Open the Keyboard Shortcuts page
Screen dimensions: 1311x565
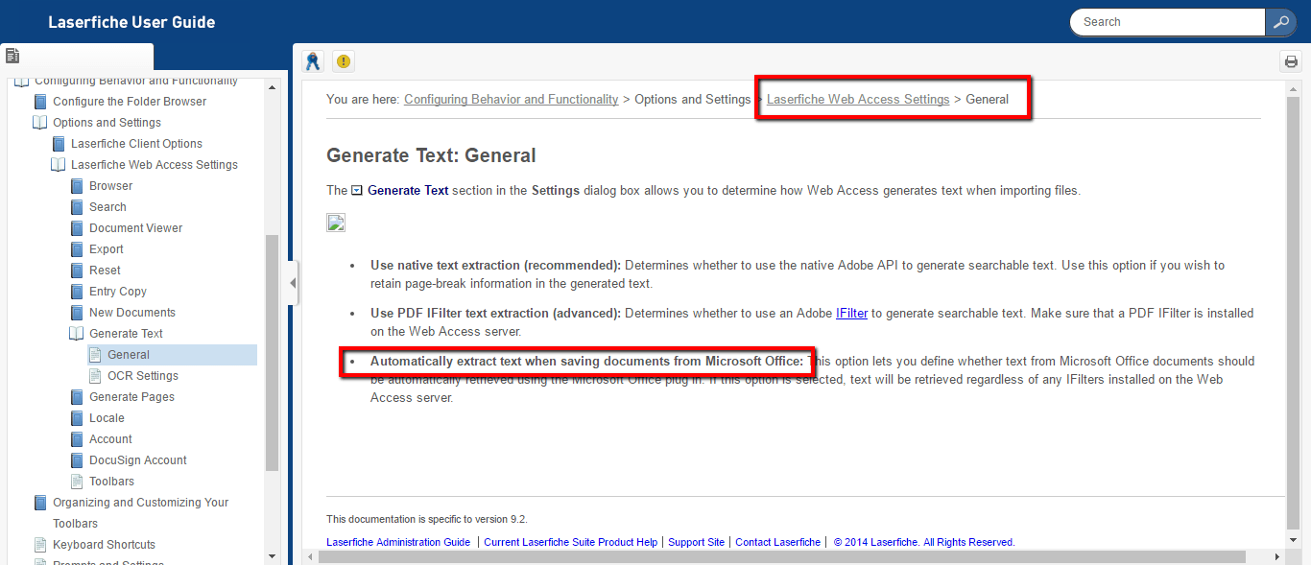coord(104,545)
